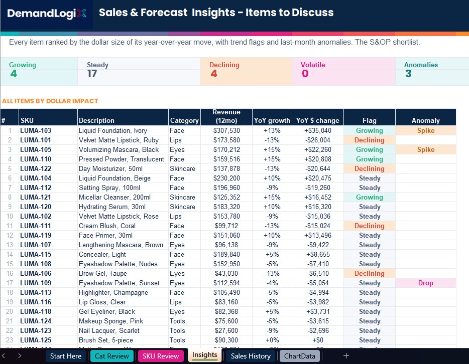Click the Anomaly column header
Viewport: 469px width, 364px height.
tap(426, 117)
